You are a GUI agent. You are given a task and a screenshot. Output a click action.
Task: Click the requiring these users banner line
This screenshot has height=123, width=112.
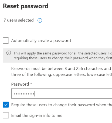(63, 58)
